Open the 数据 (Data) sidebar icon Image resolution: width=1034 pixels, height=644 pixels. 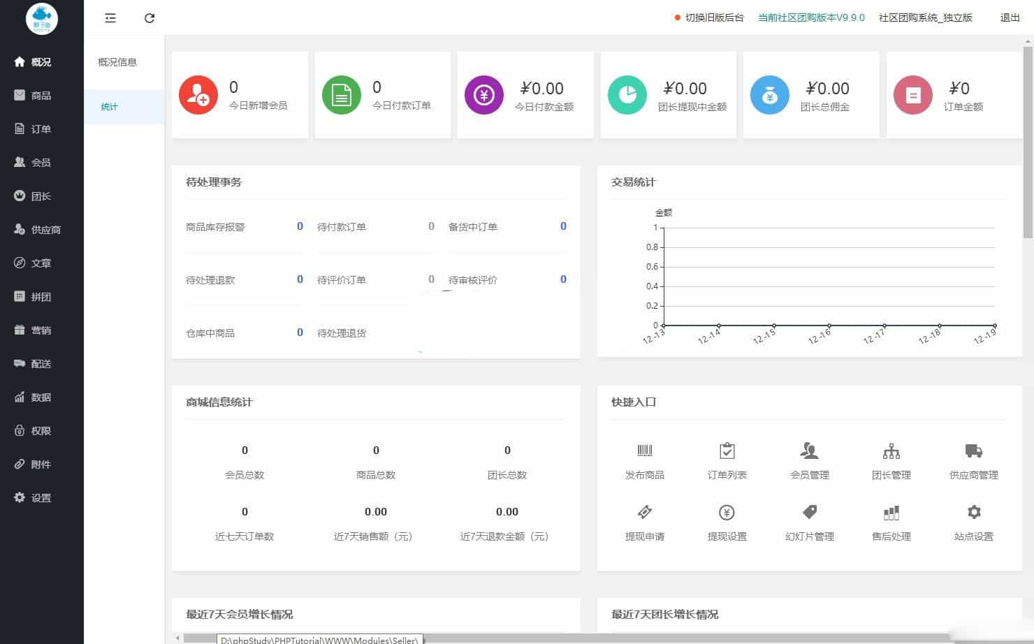click(x=40, y=397)
